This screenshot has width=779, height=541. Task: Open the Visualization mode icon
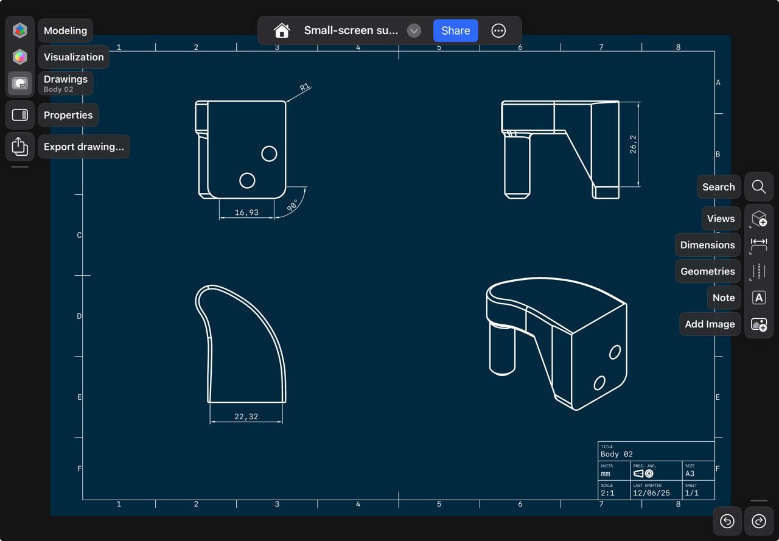(x=20, y=57)
